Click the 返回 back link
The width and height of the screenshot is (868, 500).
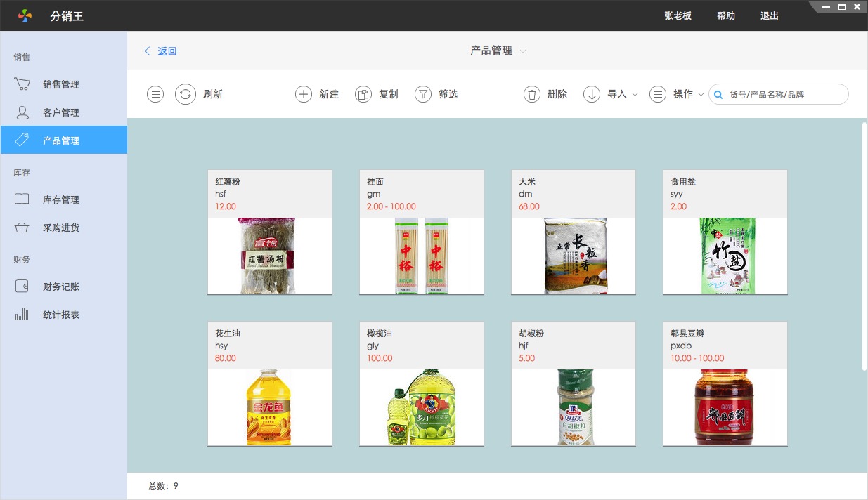click(161, 51)
